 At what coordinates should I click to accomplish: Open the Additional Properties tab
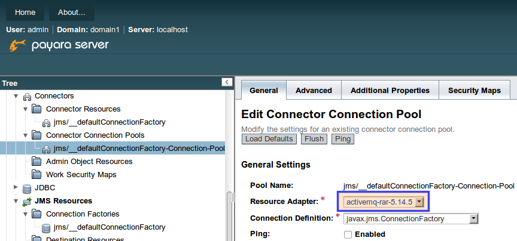390,91
